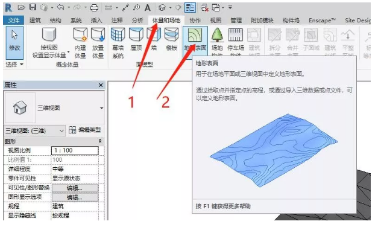
Task: Select the 屋顶 roof by face tool
Action: point(136,40)
